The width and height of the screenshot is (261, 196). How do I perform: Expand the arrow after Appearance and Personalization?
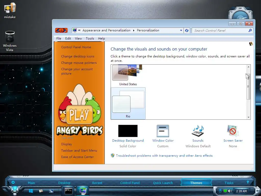(134, 31)
